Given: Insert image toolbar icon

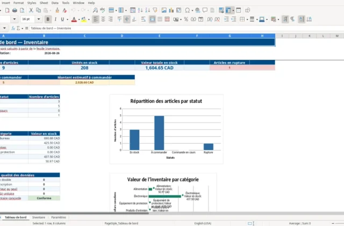Looking at the screenshot, I should (x=164, y=10).
